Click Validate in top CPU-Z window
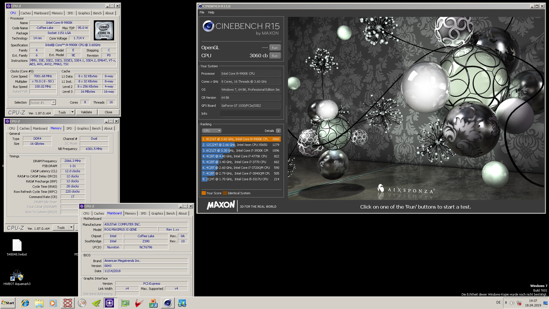Image resolution: width=549 pixels, height=309 pixels. 86,112
